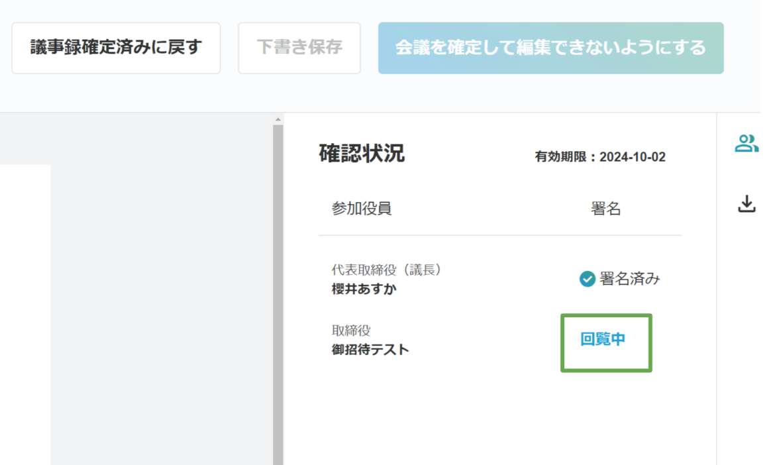The width and height of the screenshot is (767, 465).
Task: Click the white document page area
Action: tap(25, 311)
